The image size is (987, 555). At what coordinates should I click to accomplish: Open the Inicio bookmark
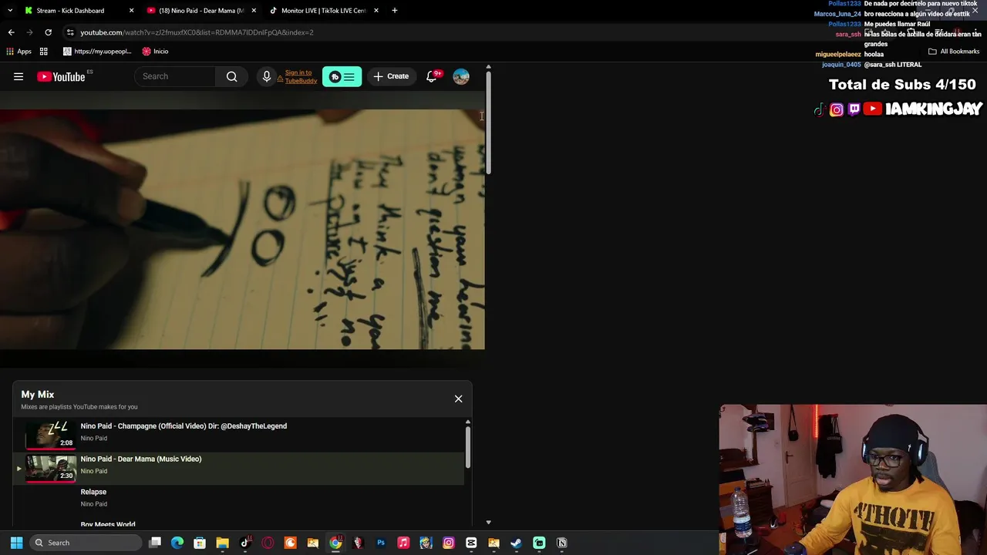155,52
